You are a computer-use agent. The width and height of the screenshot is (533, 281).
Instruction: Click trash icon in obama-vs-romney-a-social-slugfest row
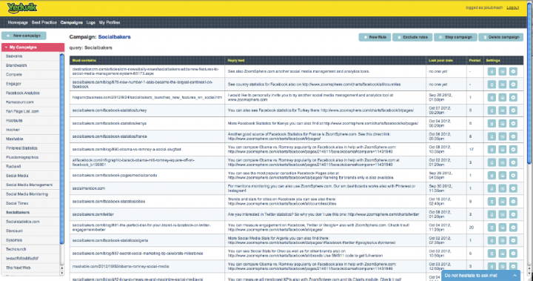click(492, 149)
